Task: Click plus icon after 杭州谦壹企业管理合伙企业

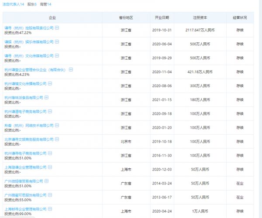Action: pyautogui.click(x=71, y=69)
